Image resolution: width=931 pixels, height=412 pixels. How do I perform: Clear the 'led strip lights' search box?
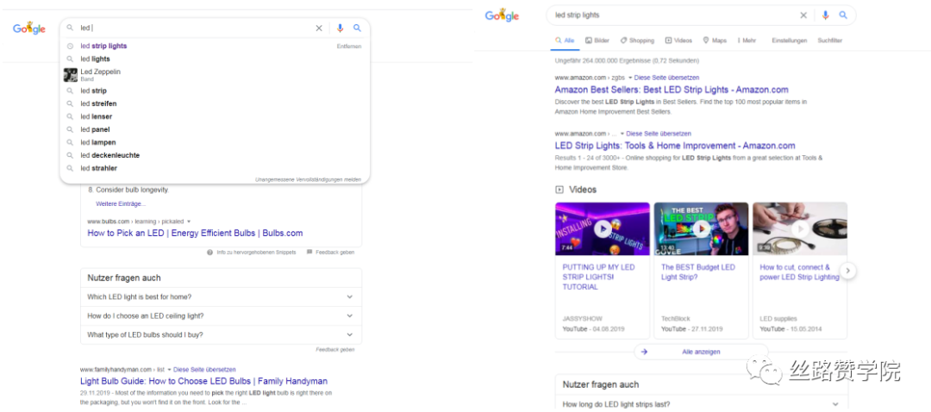pyautogui.click(x=803, y=16)
